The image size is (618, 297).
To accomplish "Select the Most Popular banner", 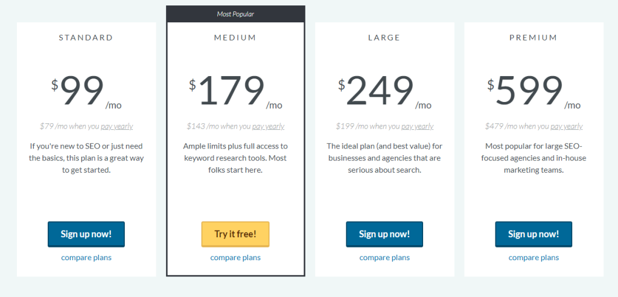I will [235, 14].
